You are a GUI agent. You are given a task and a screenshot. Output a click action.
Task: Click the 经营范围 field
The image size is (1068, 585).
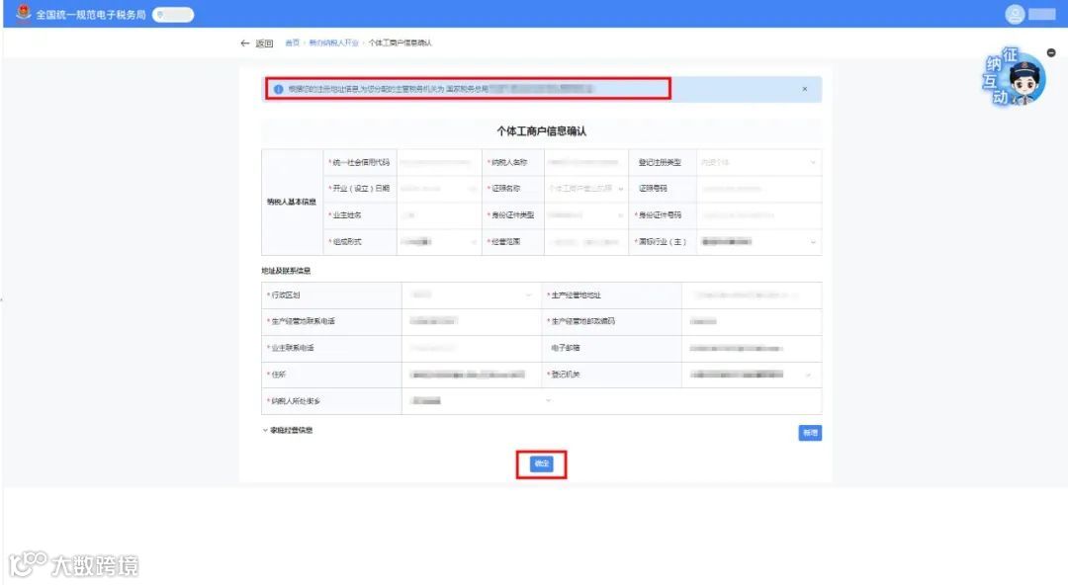coord(586,242)
